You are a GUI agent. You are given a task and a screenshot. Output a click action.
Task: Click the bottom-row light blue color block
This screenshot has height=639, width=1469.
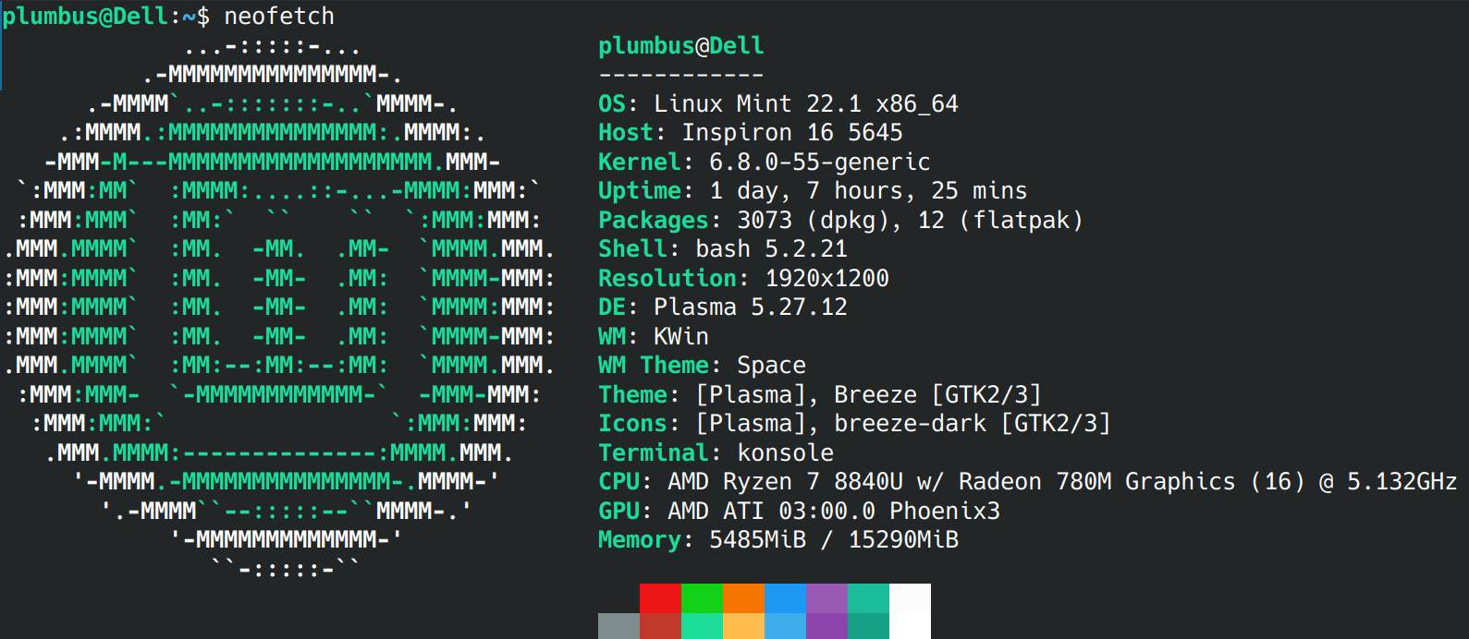pos(785,626)
